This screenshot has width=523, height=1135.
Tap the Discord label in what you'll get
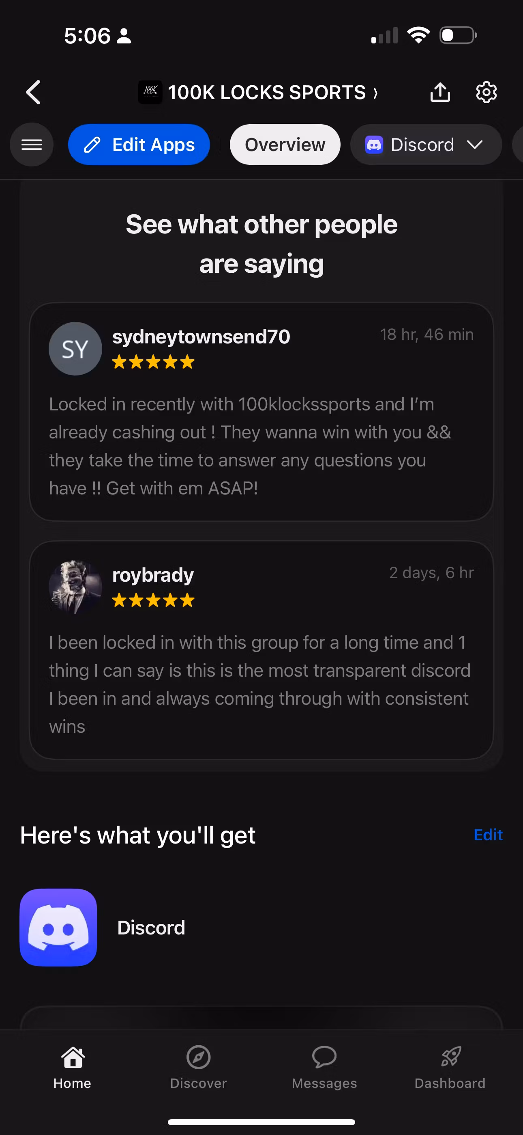[x=151, y=928]
